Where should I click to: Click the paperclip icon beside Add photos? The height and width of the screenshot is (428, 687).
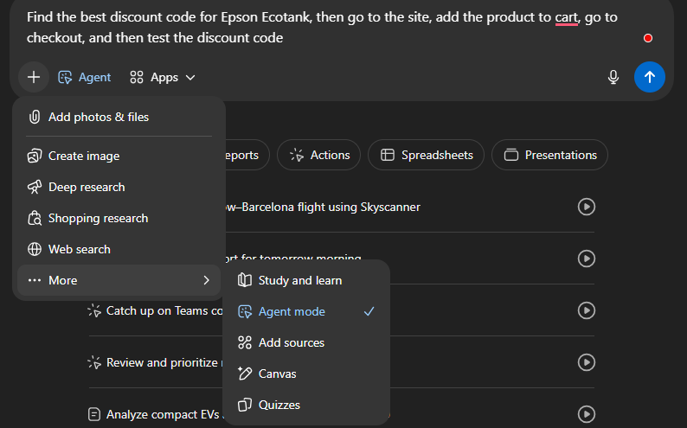pos(35,117)
